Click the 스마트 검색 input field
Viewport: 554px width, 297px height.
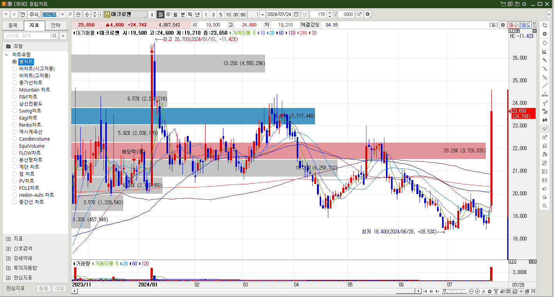click(27, 36)
